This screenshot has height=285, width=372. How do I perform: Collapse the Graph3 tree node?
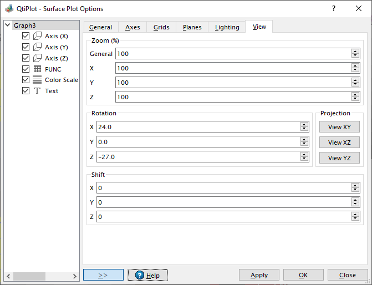pos(7,26)
